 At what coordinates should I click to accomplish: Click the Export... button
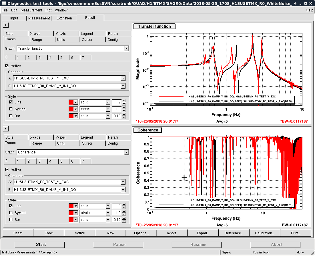(203, 233)
